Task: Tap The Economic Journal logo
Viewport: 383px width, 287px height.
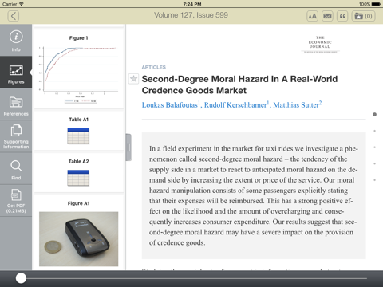Action: [320, 44]
